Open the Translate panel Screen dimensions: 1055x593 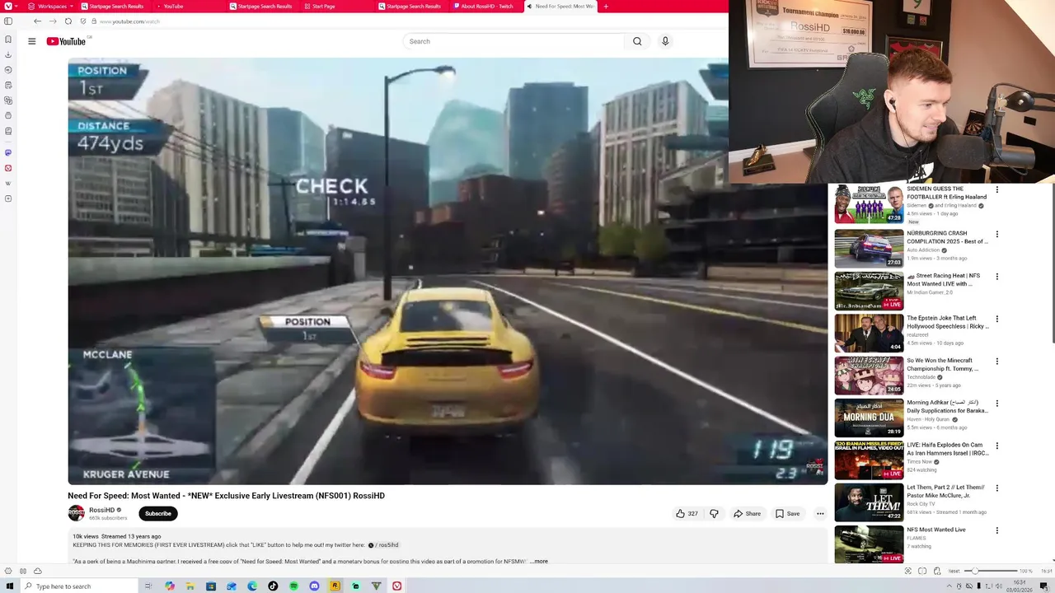pyautogui.click(x=8, y=100)
